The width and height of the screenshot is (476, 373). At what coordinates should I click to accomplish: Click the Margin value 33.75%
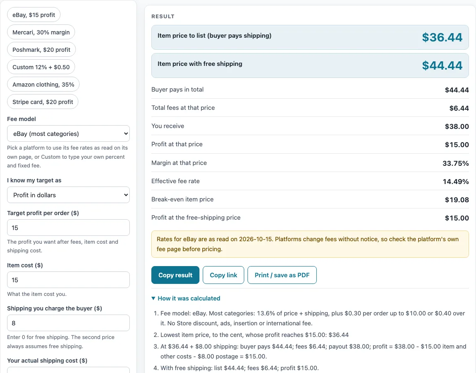pyautogui.click(x=456, y=163)
